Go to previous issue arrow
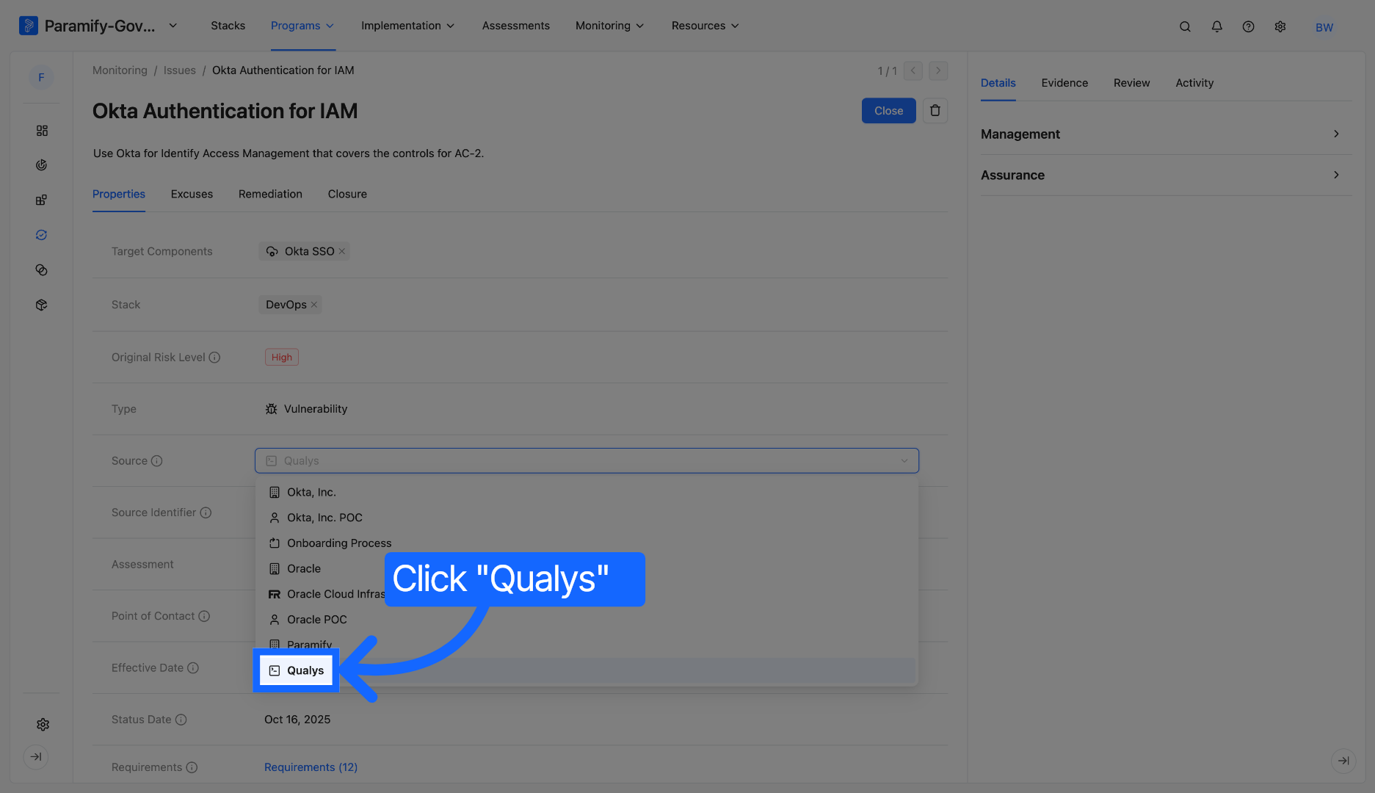This screenshot has width=1375, height=793. tap(913, 71)
